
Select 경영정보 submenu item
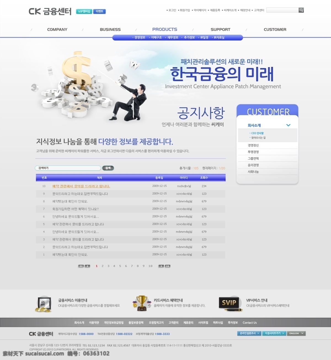[x=140, y=38]
